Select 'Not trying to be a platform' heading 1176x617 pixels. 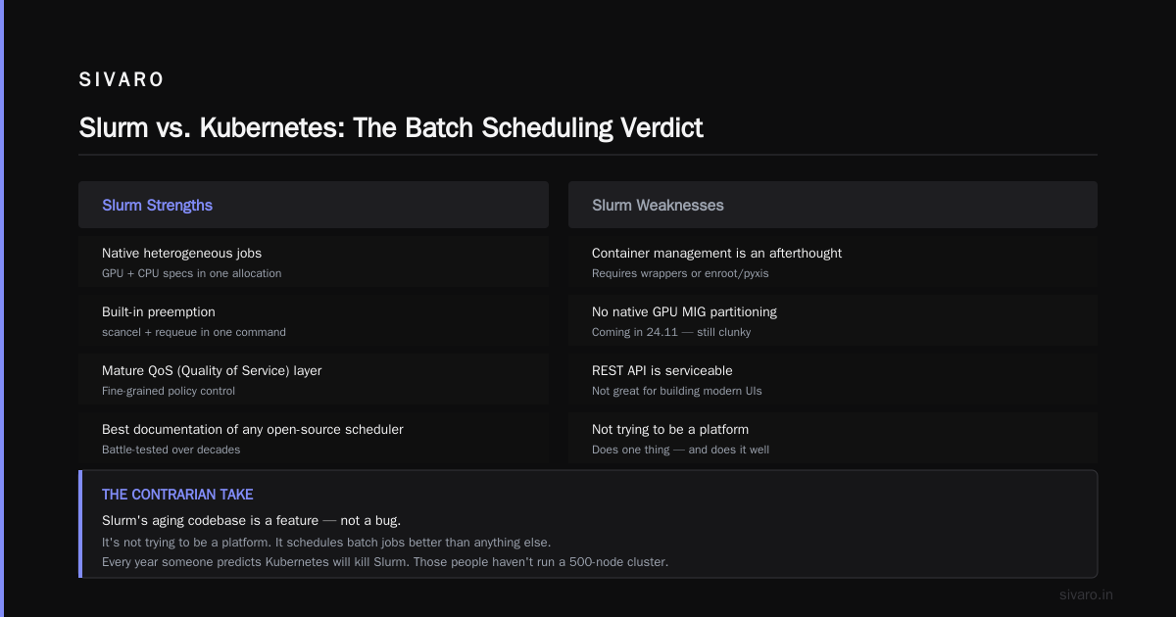click(670, 429)
